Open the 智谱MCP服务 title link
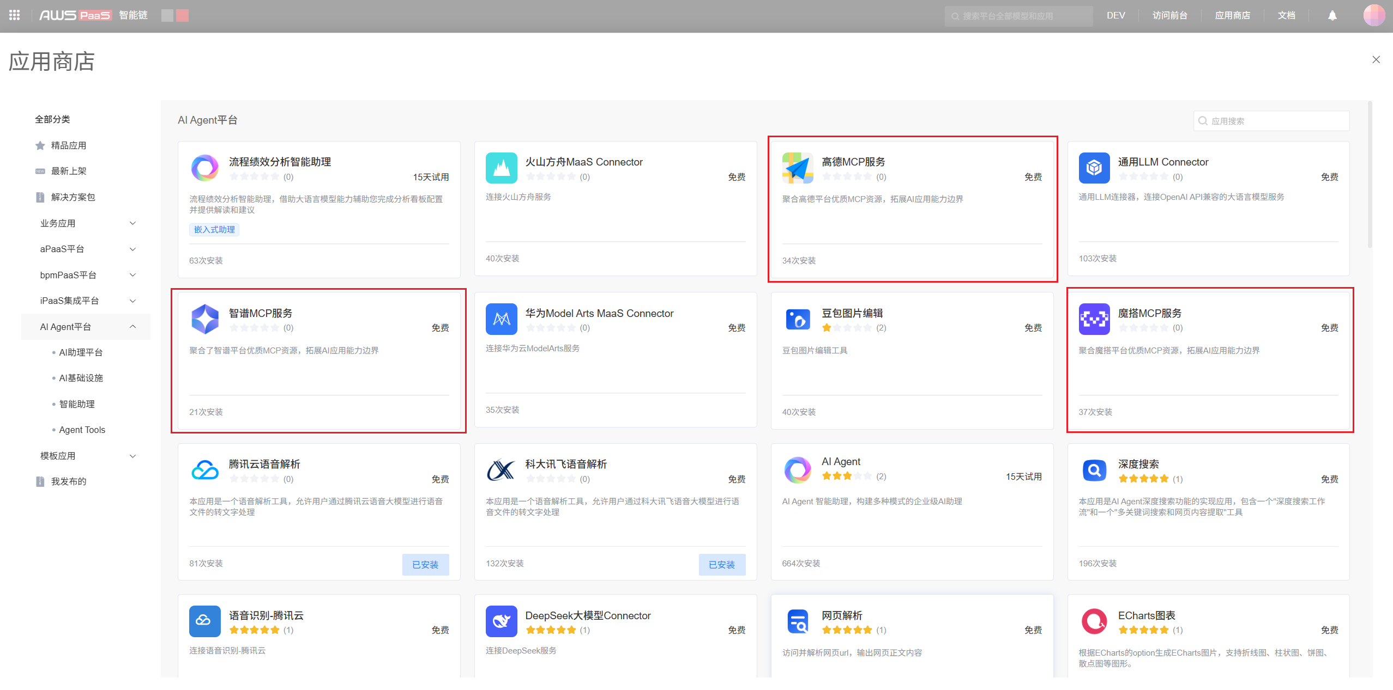Image resolution: width=1393 pixels, height=690 pixels. pos(261,313)
